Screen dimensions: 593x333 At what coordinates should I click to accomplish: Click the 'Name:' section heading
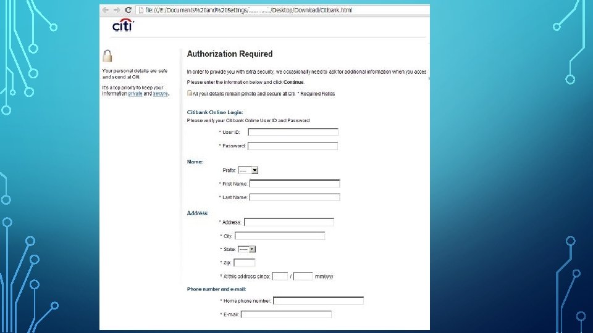[x=195, y=162]
